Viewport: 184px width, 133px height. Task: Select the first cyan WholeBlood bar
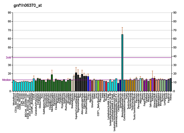pyautogui.click(x=14, y=86)
